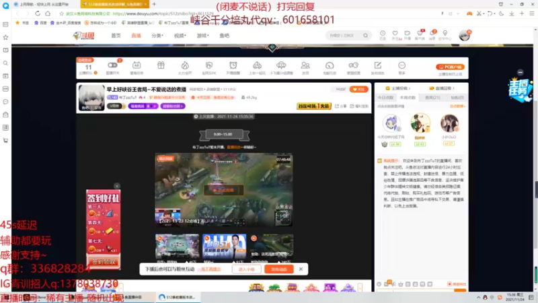
Task: Open the 主播任务 floating badge
Action: (x=520, y=90)
